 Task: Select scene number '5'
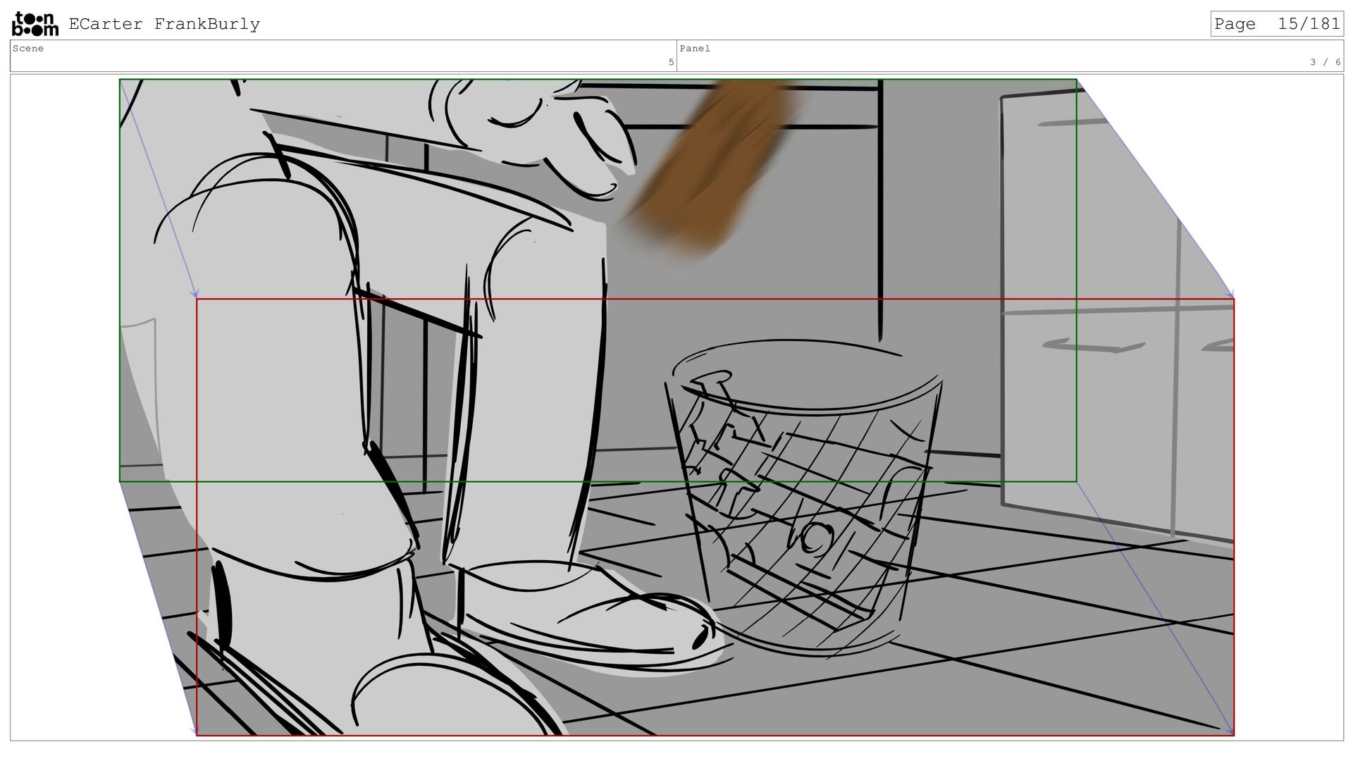(x=671, y=62)
